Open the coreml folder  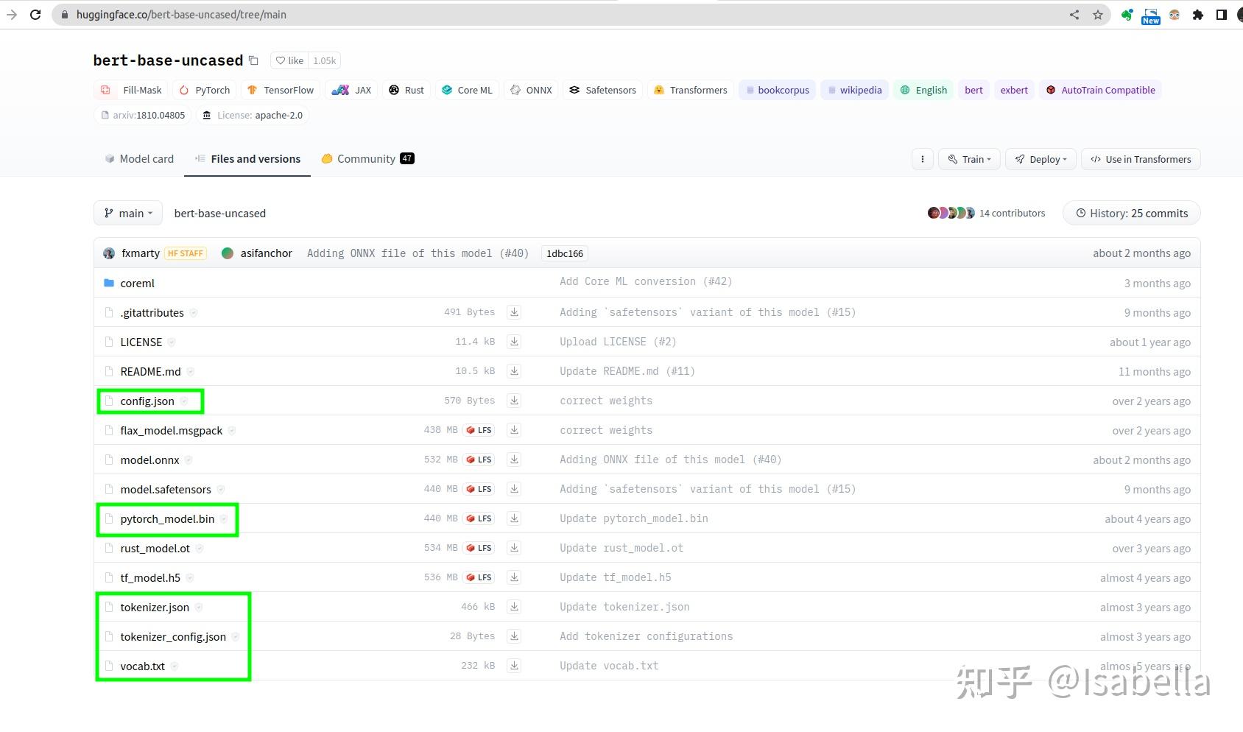click(137, 283)
